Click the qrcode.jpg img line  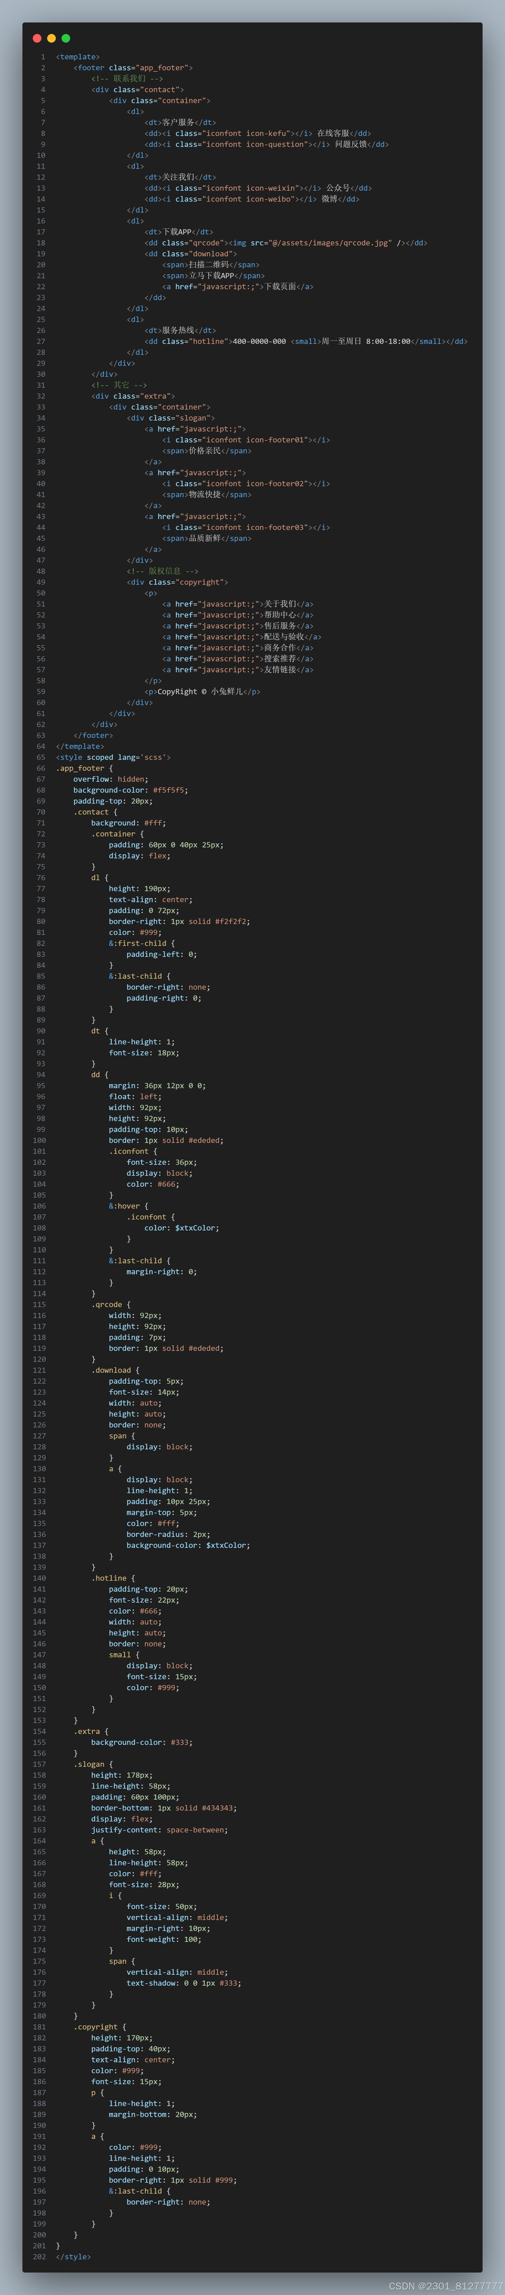click(x=286, y=243)
